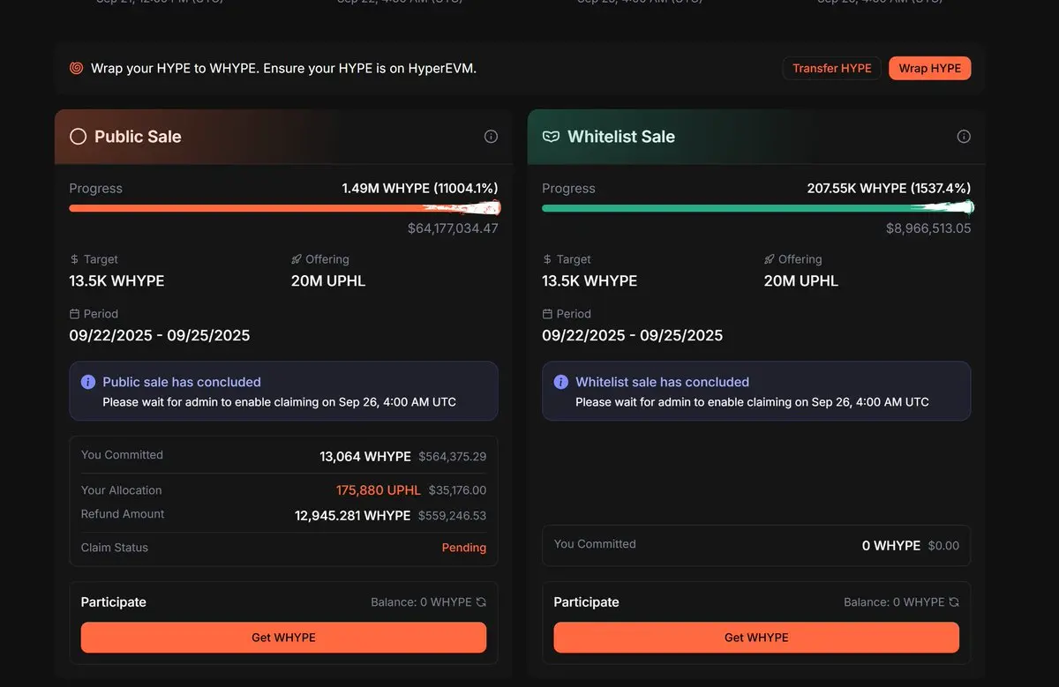
Task: Click Whitelist sale has concluded title
Action: (x=663, y=382)
